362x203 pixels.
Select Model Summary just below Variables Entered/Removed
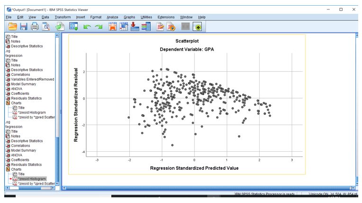[x=24, y=84]
